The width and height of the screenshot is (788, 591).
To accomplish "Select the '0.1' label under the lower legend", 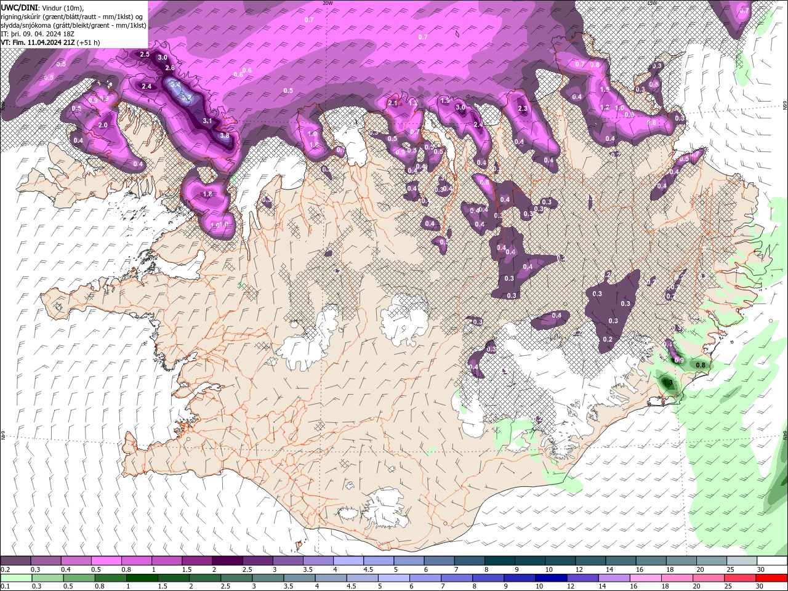I will pyautogui.click(x=5, y=587).
